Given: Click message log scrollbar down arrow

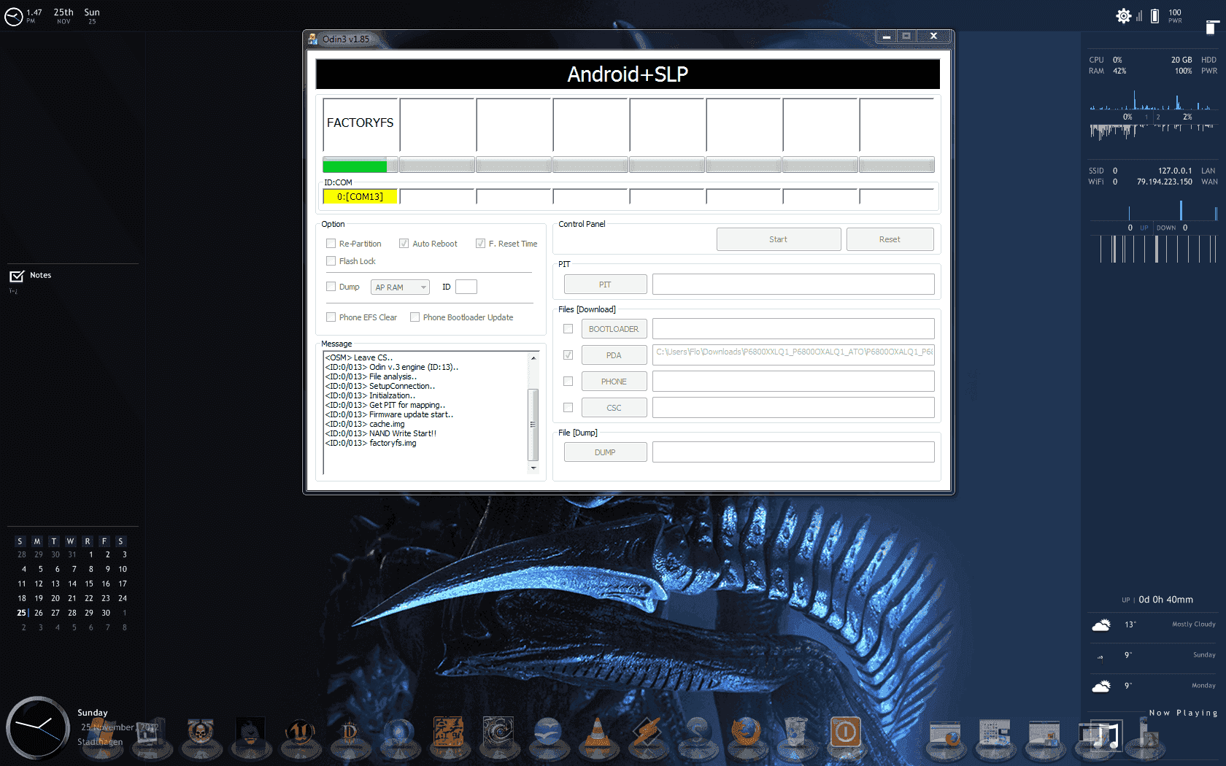Looking at the screenshot, I should coord(533,468).
